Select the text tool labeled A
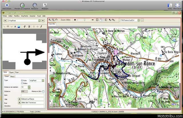 tap(15, 27)
